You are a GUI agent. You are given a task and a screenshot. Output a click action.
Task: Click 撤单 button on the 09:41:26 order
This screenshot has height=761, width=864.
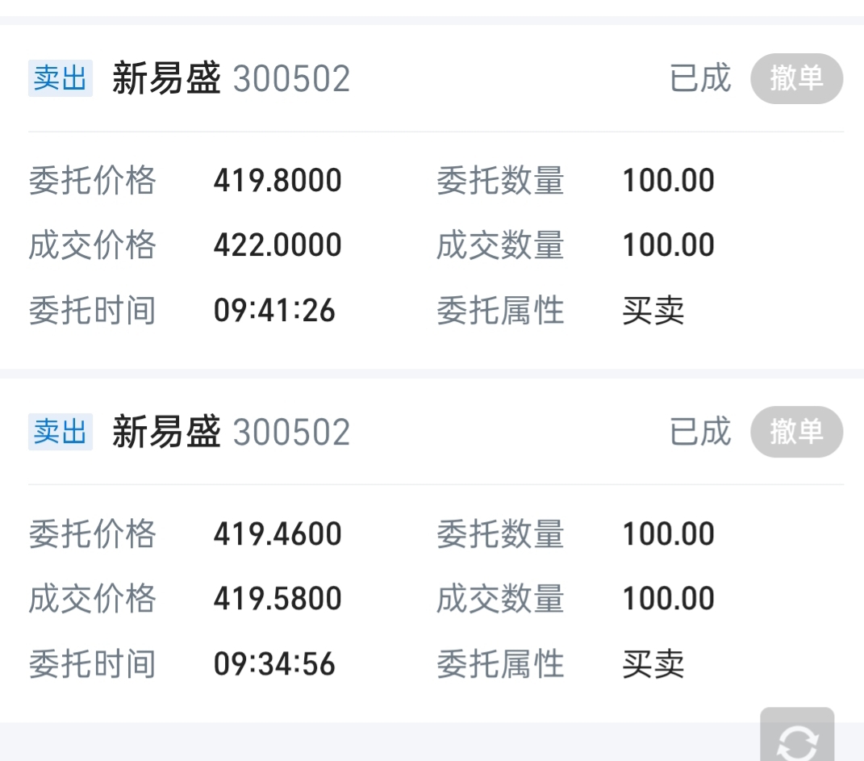[x=797, y=78]
